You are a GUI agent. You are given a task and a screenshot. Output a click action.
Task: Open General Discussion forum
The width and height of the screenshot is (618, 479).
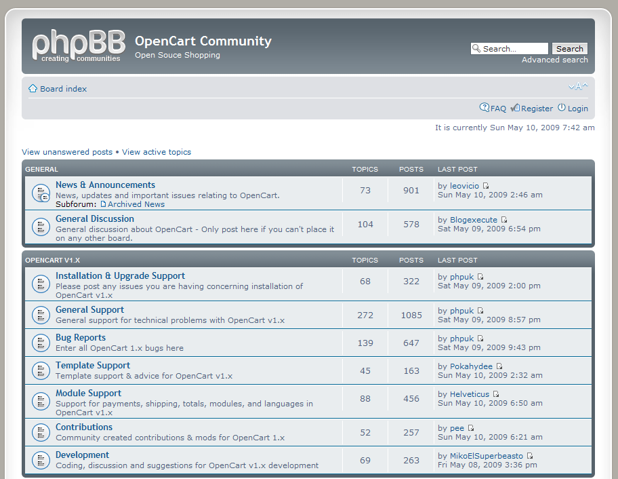(95, 218)
